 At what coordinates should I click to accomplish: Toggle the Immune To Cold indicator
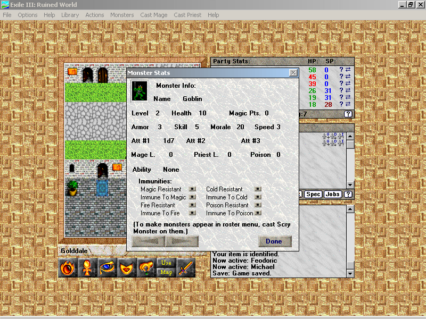(x=258, y=197)
